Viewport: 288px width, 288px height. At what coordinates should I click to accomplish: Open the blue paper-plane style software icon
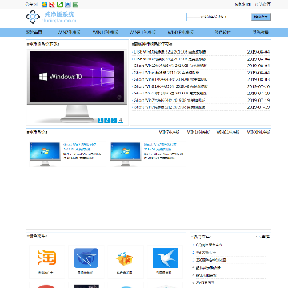pos(86,258)
